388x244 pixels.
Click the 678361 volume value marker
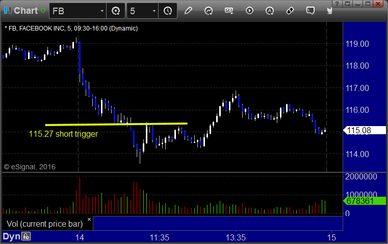(x=364, y=201)
